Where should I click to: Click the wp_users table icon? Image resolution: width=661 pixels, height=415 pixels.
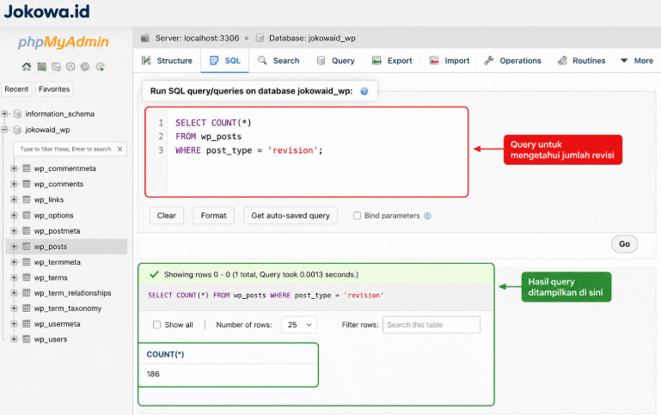click(x=26, y=339)
